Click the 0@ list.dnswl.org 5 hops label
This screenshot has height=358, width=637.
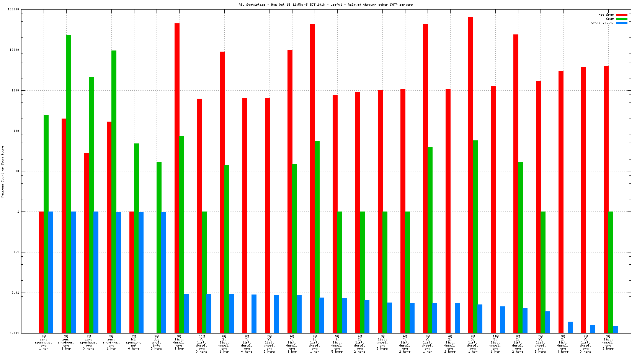click(x=382, y=342)
